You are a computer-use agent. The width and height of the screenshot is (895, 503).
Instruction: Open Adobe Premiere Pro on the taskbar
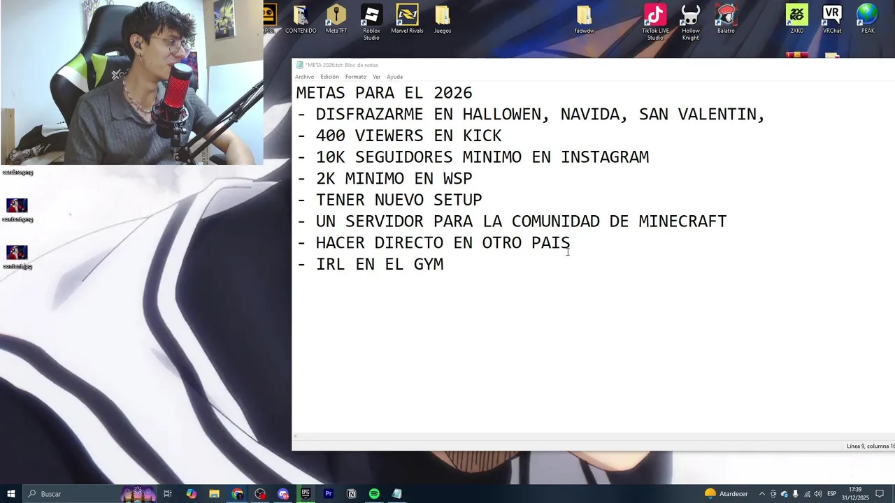tap(329, 494)
